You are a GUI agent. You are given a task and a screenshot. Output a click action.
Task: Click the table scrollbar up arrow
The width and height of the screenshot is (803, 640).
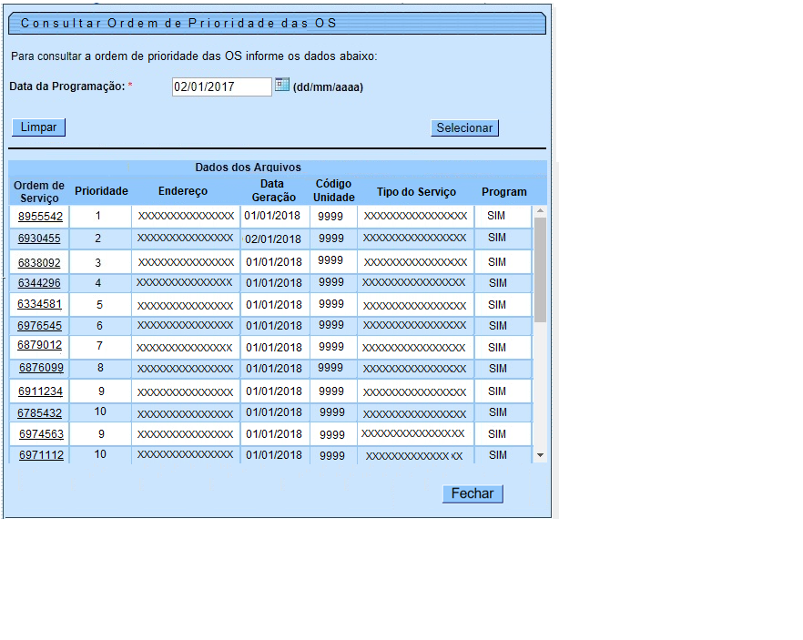[540, 211]
